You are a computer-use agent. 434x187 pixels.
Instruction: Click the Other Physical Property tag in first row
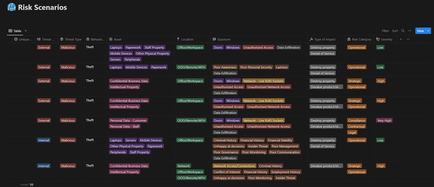point(152,53)
